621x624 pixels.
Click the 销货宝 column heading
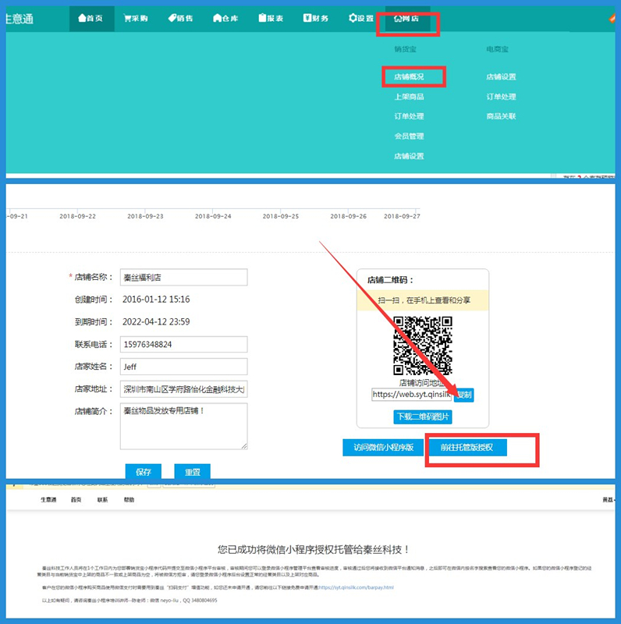405,49
